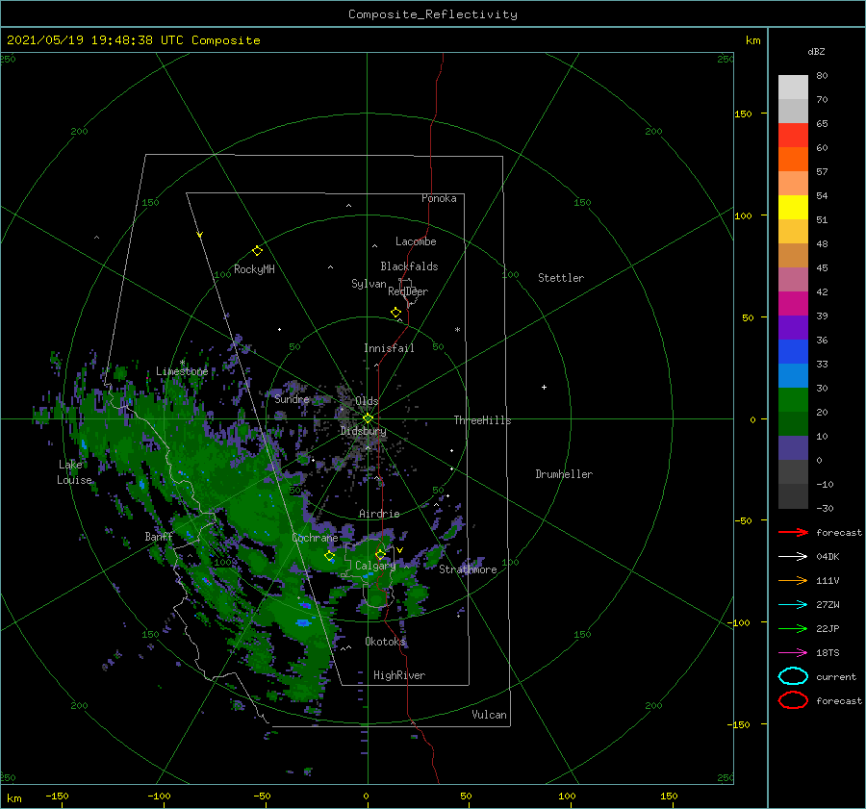This screenshot has height=809, width=866.
Task: Click the yellow diamond marker near RockyMH
Action: coord(257,251)
